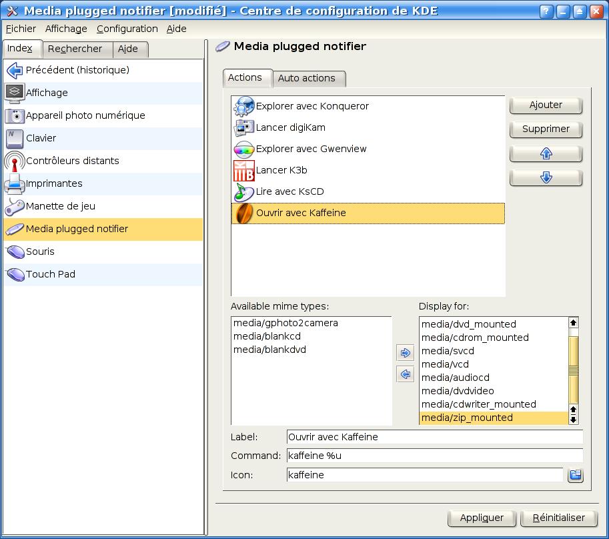Open the Aide menu
Viewport: 609px width, 539px height.
click(176, 29)
